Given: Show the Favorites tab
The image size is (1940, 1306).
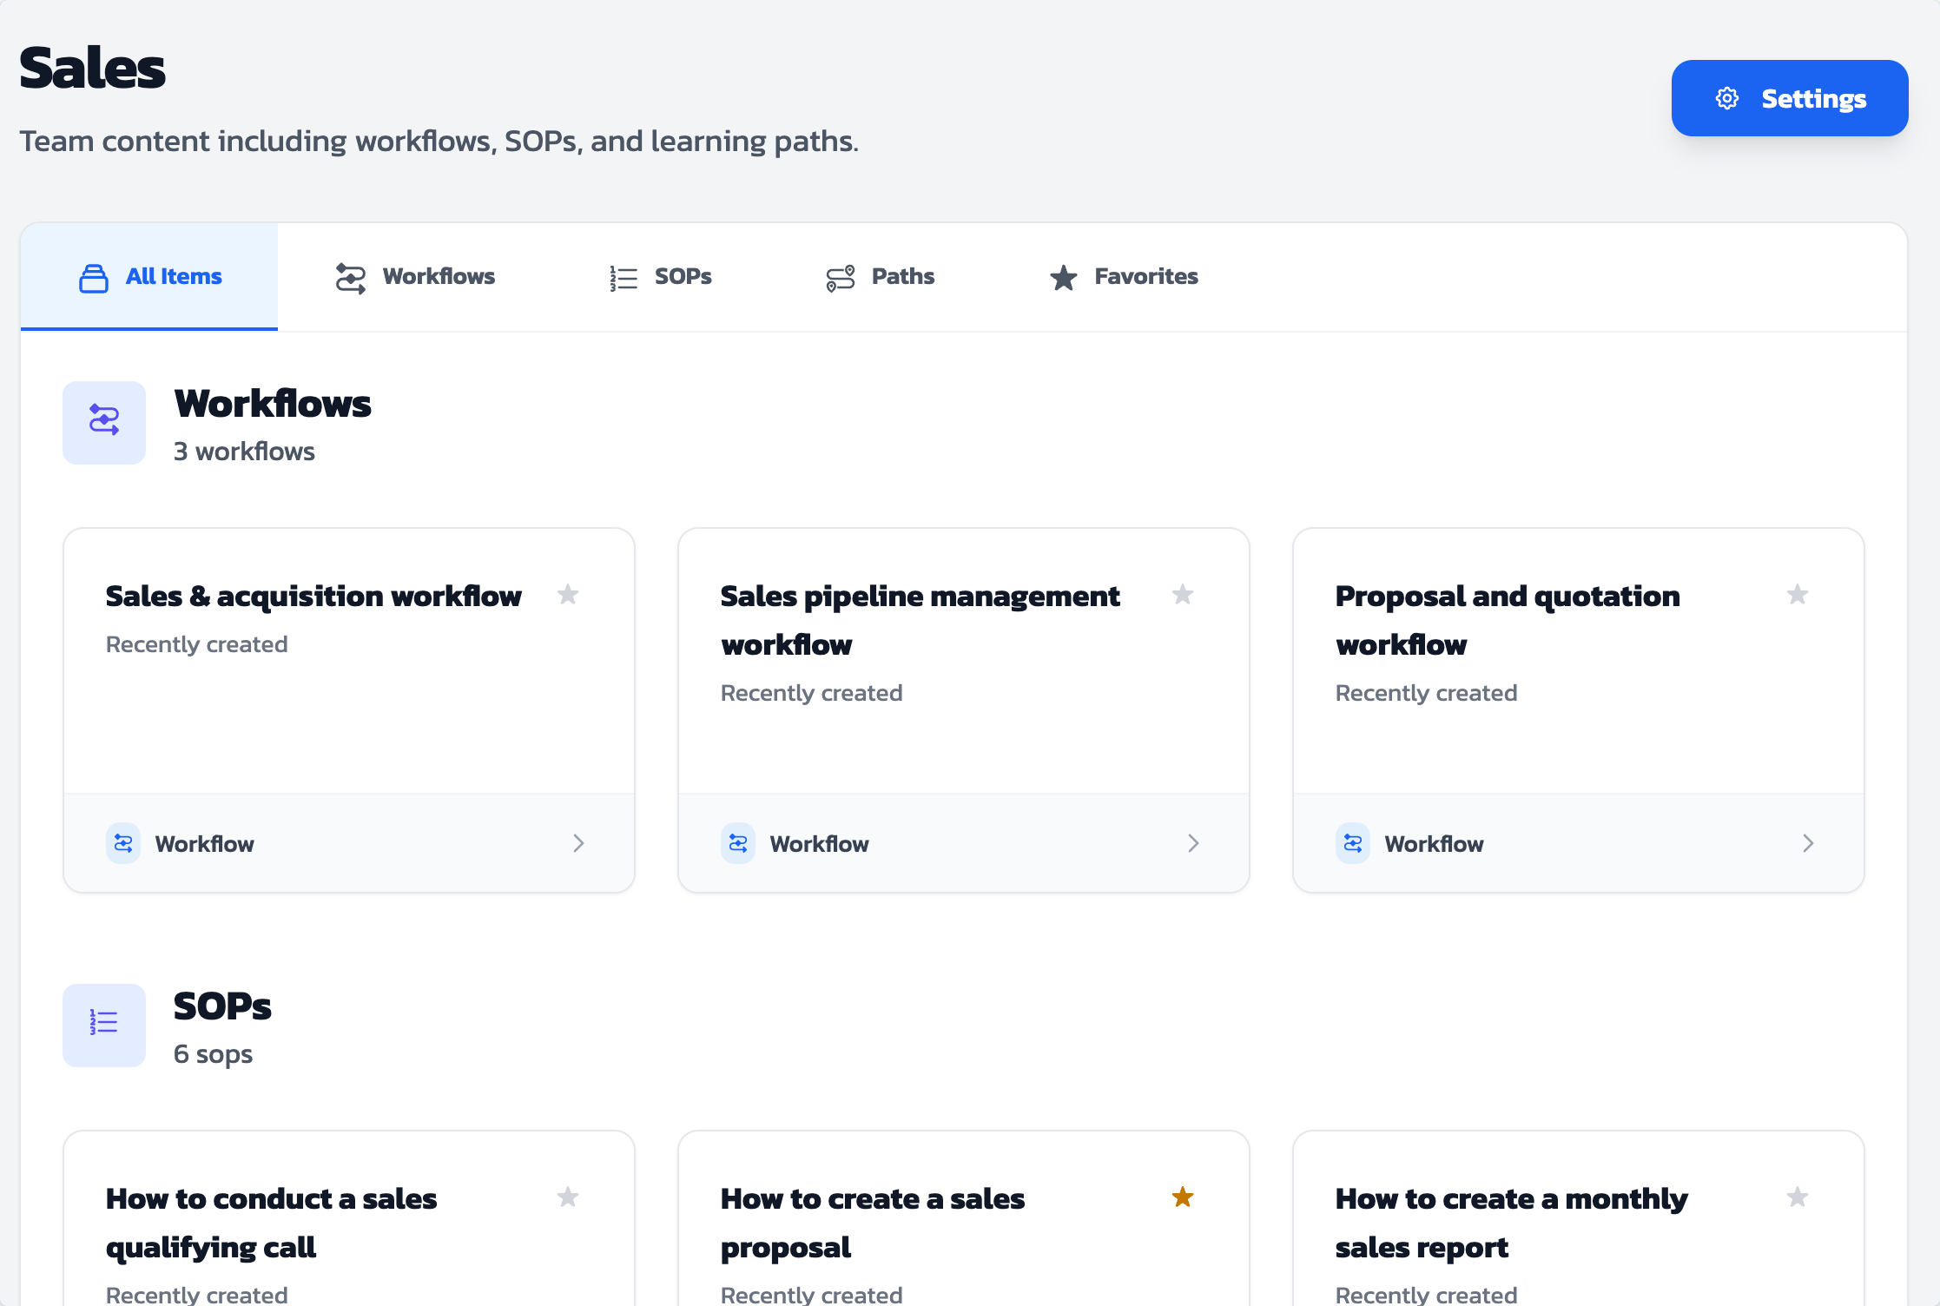Looking at the screenshot, I should click(x=1124, y=276).
